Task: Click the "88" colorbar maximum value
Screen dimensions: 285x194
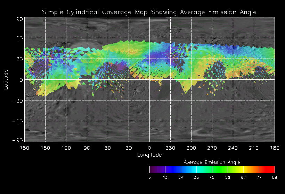Action: [x=274, y=177]
